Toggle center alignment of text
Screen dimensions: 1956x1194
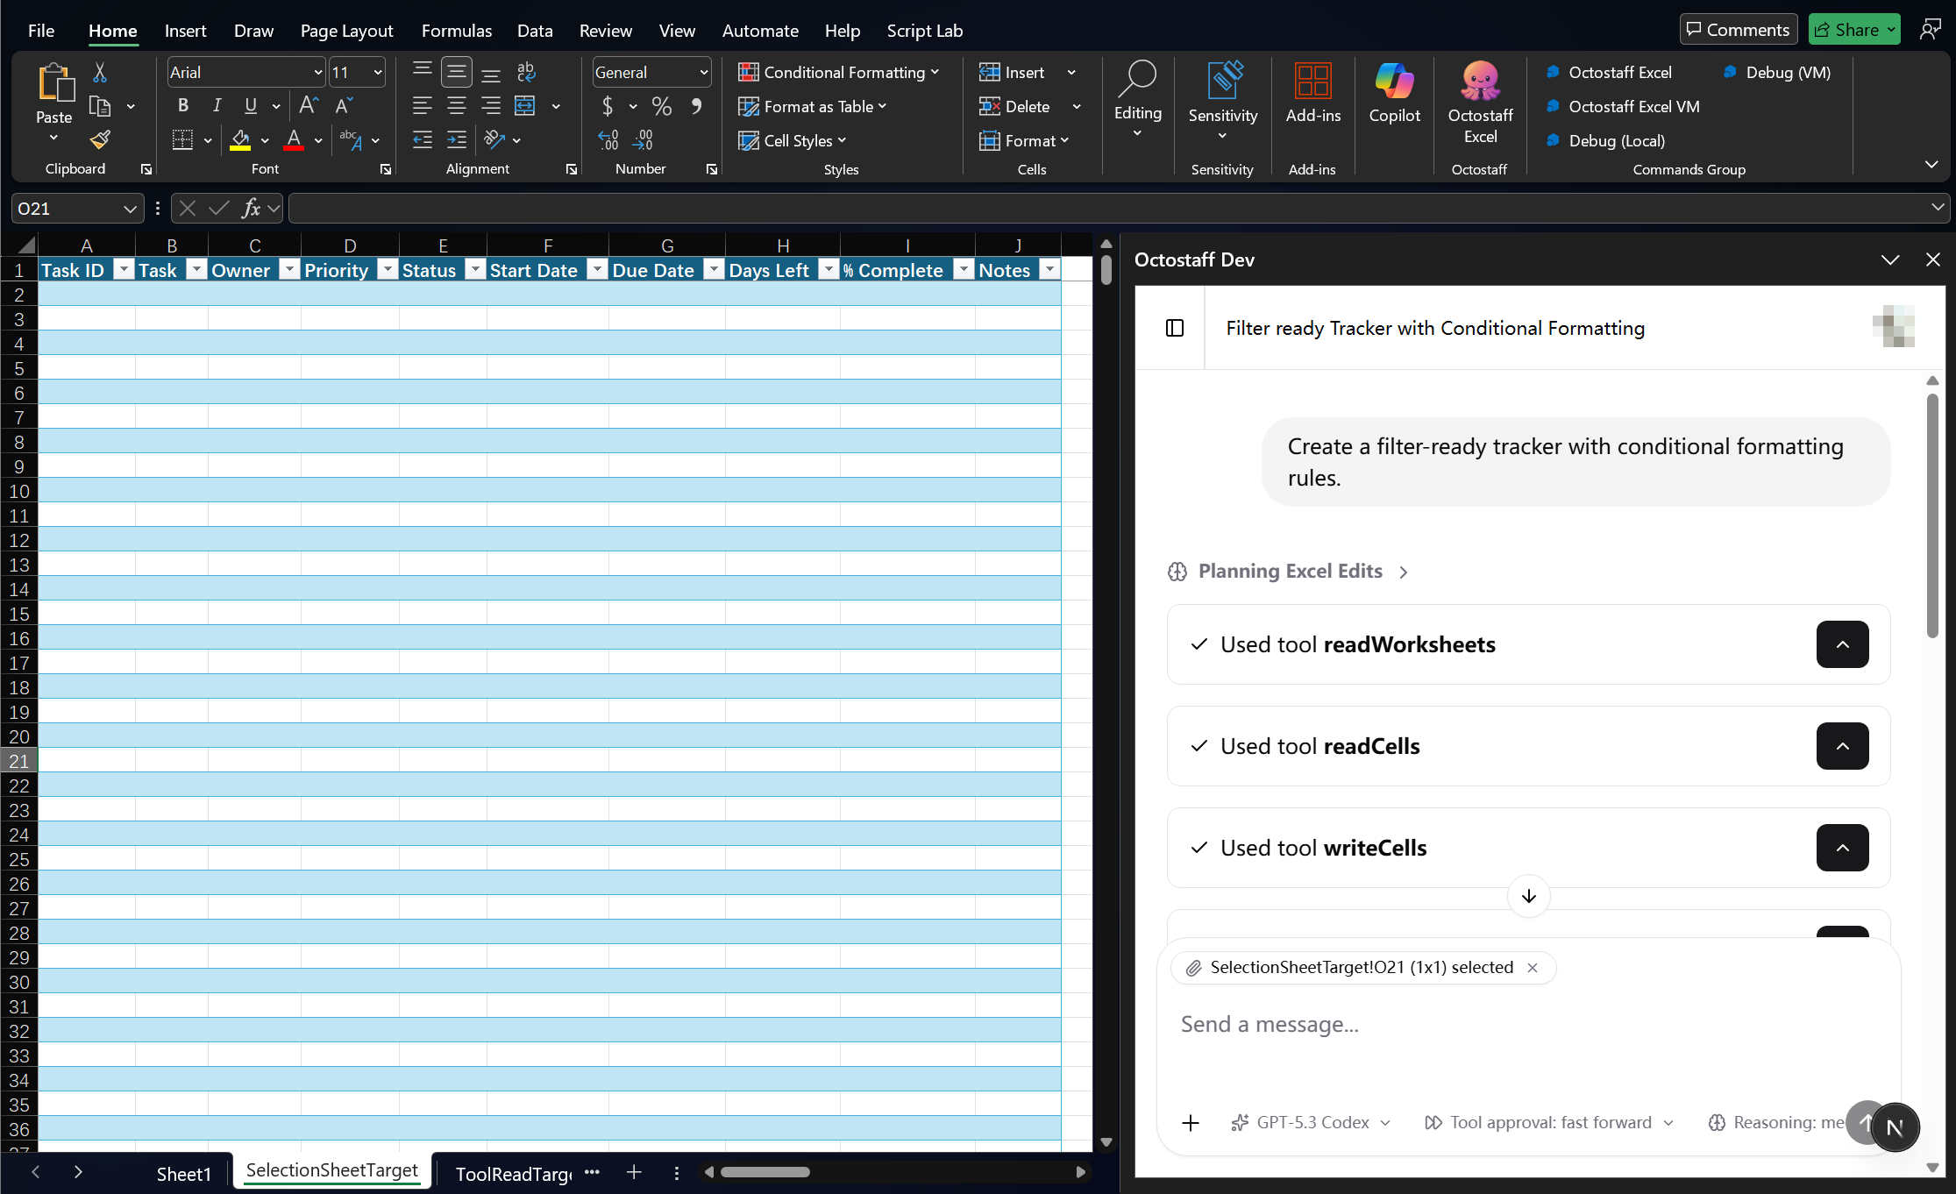point(456,106)
